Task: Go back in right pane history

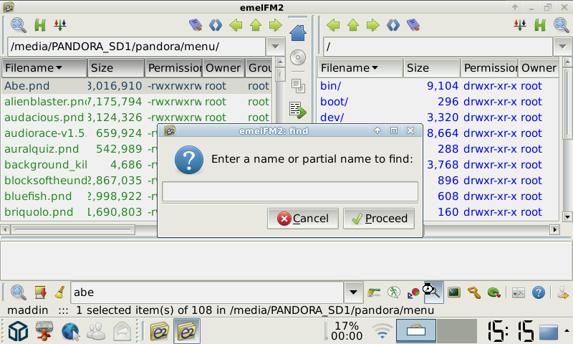Action: click(333, 25)
